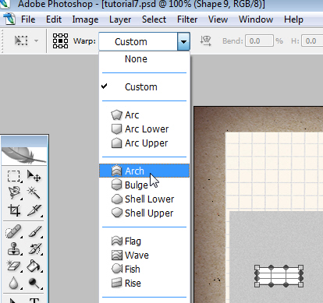Select the Bulge warp style

coord(144,185)
